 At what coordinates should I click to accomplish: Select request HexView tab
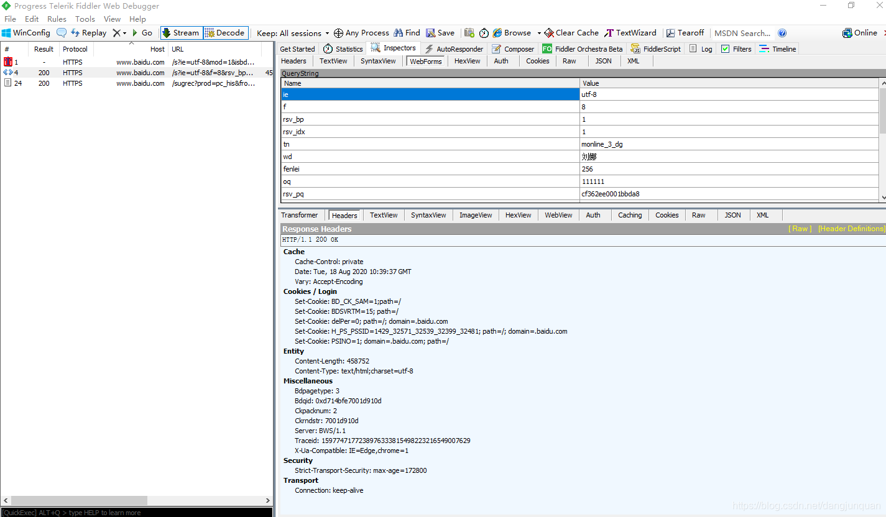[x=468, y=61]
